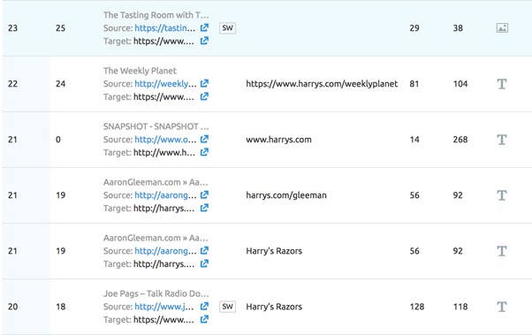The height and width of the screenshot is (335, 532).
Task: Click the text type icon in Joe Pags row
Action: [x=502, y=307]
